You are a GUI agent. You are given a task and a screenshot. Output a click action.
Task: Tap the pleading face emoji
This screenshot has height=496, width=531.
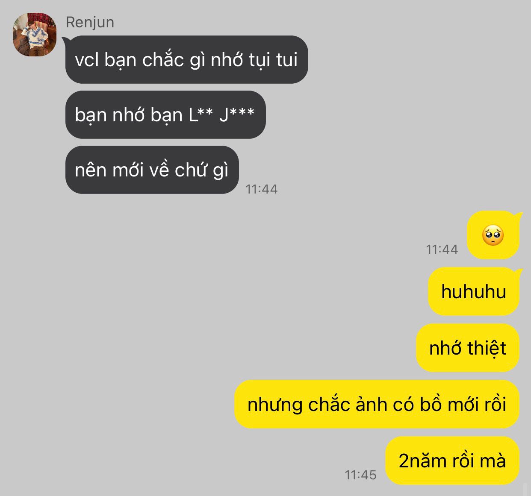point(493,235)
